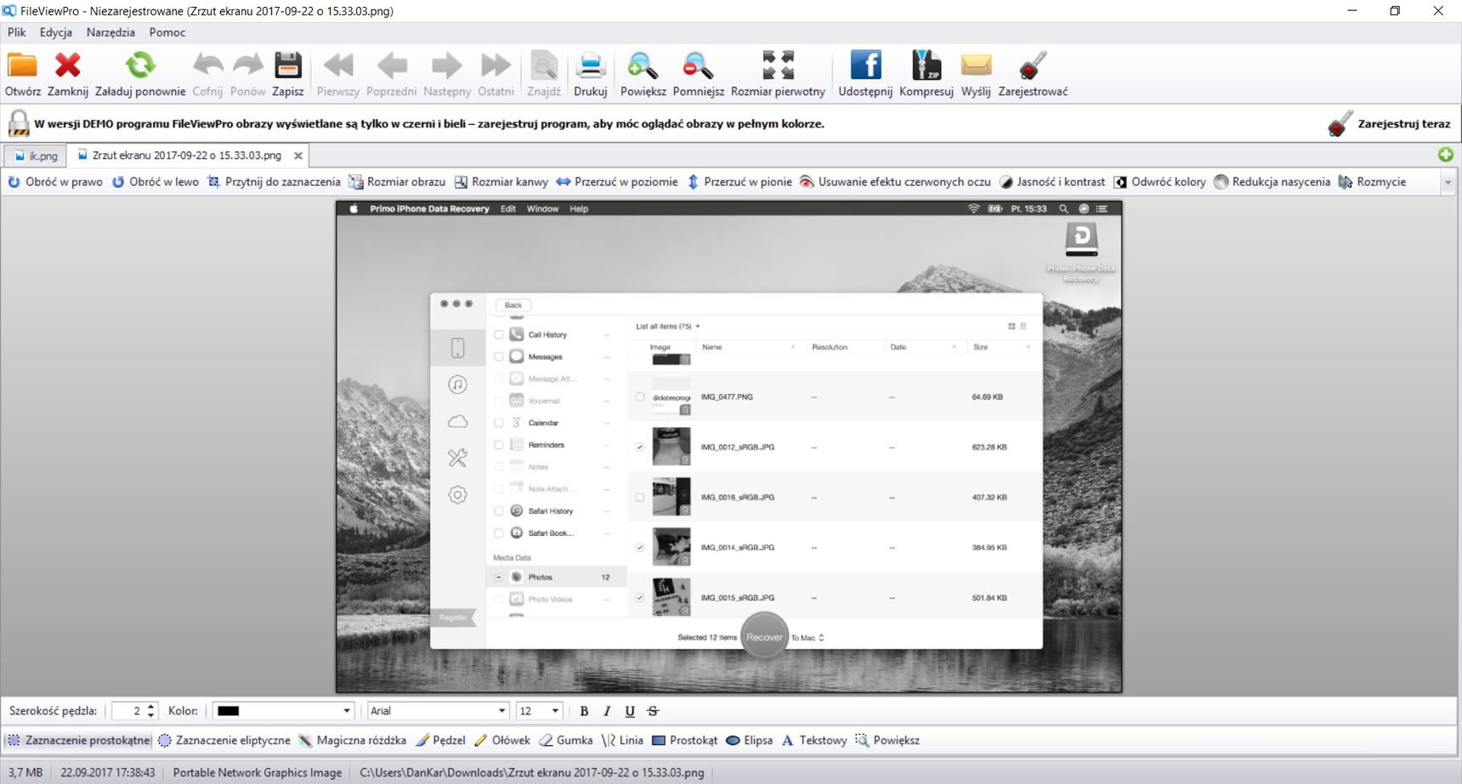The width and height of the screenshot is (1462, 784).
Task: Invert colors with Odwróć kolory
Action: 1159,182
